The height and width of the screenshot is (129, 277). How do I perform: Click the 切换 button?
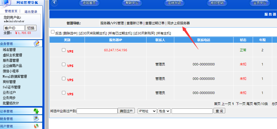tap(31, 28)
